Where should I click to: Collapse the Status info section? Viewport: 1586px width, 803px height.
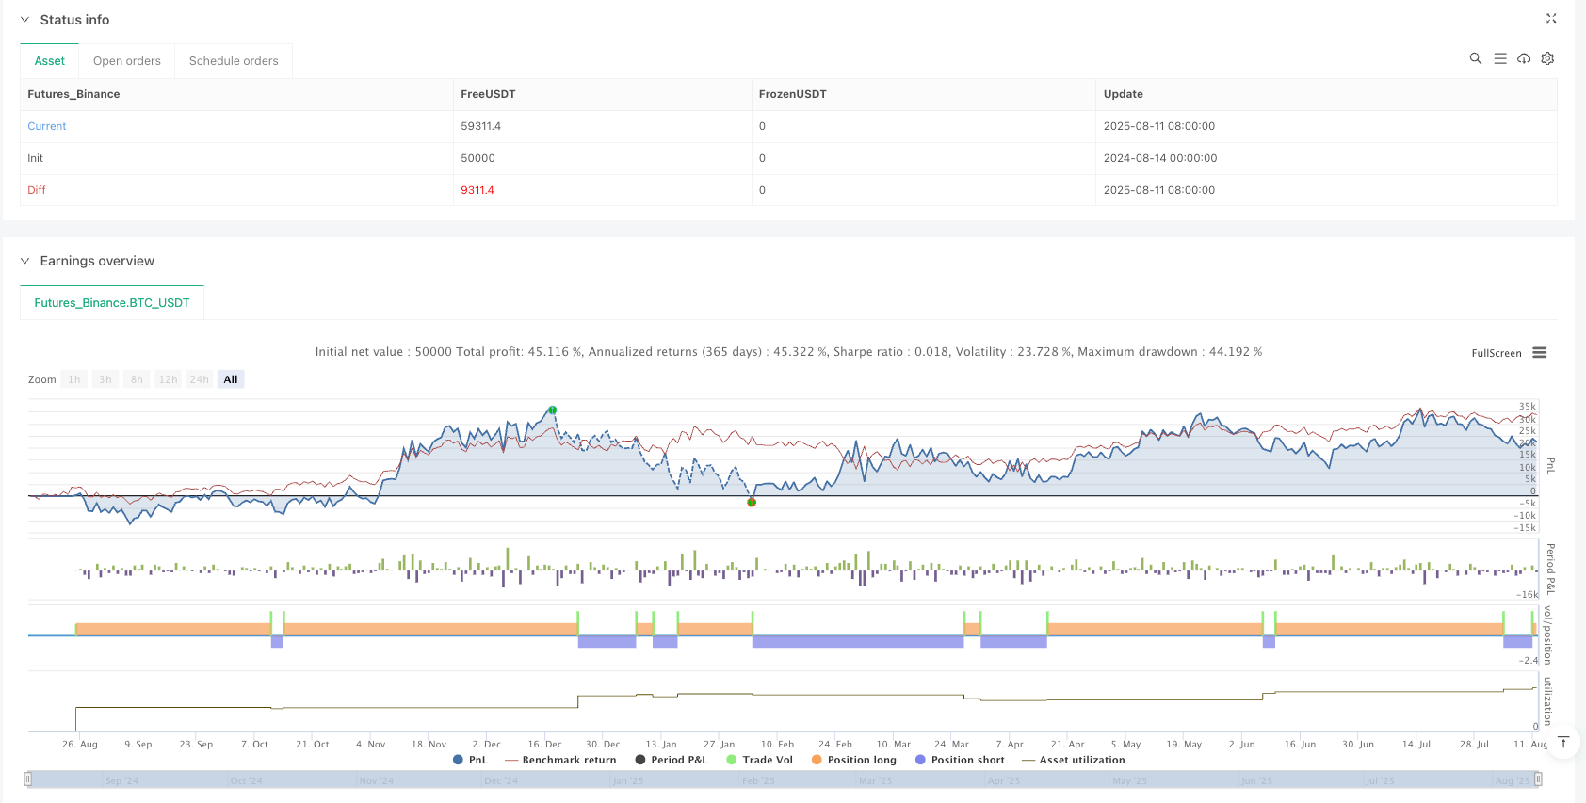25,20
